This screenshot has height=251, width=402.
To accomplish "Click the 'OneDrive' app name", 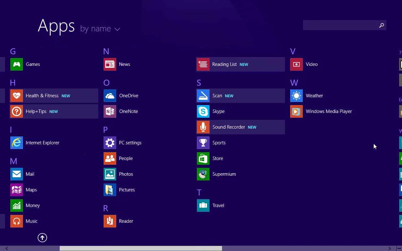I will click(129, 96).
